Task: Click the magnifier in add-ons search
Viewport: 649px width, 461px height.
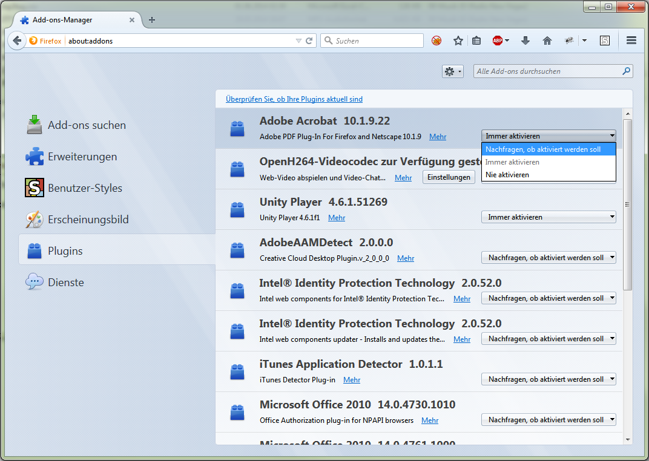Action: tap(626, 71)
